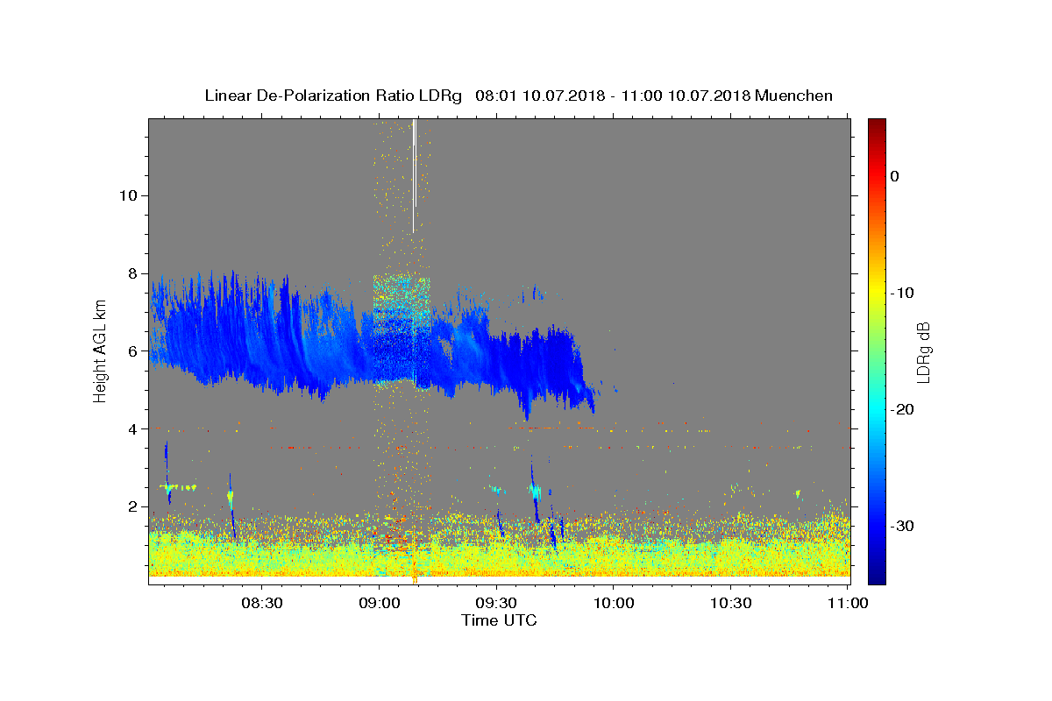Viewport: 1052px width, 701px height.
Task: Click the 11:00 time tick label
Action: coord(847,603)
